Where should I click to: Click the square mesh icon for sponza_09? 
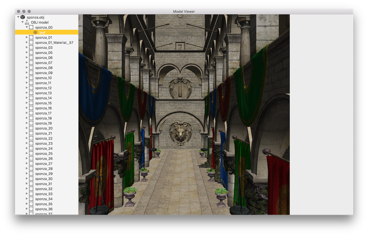(x=31, y=73)
